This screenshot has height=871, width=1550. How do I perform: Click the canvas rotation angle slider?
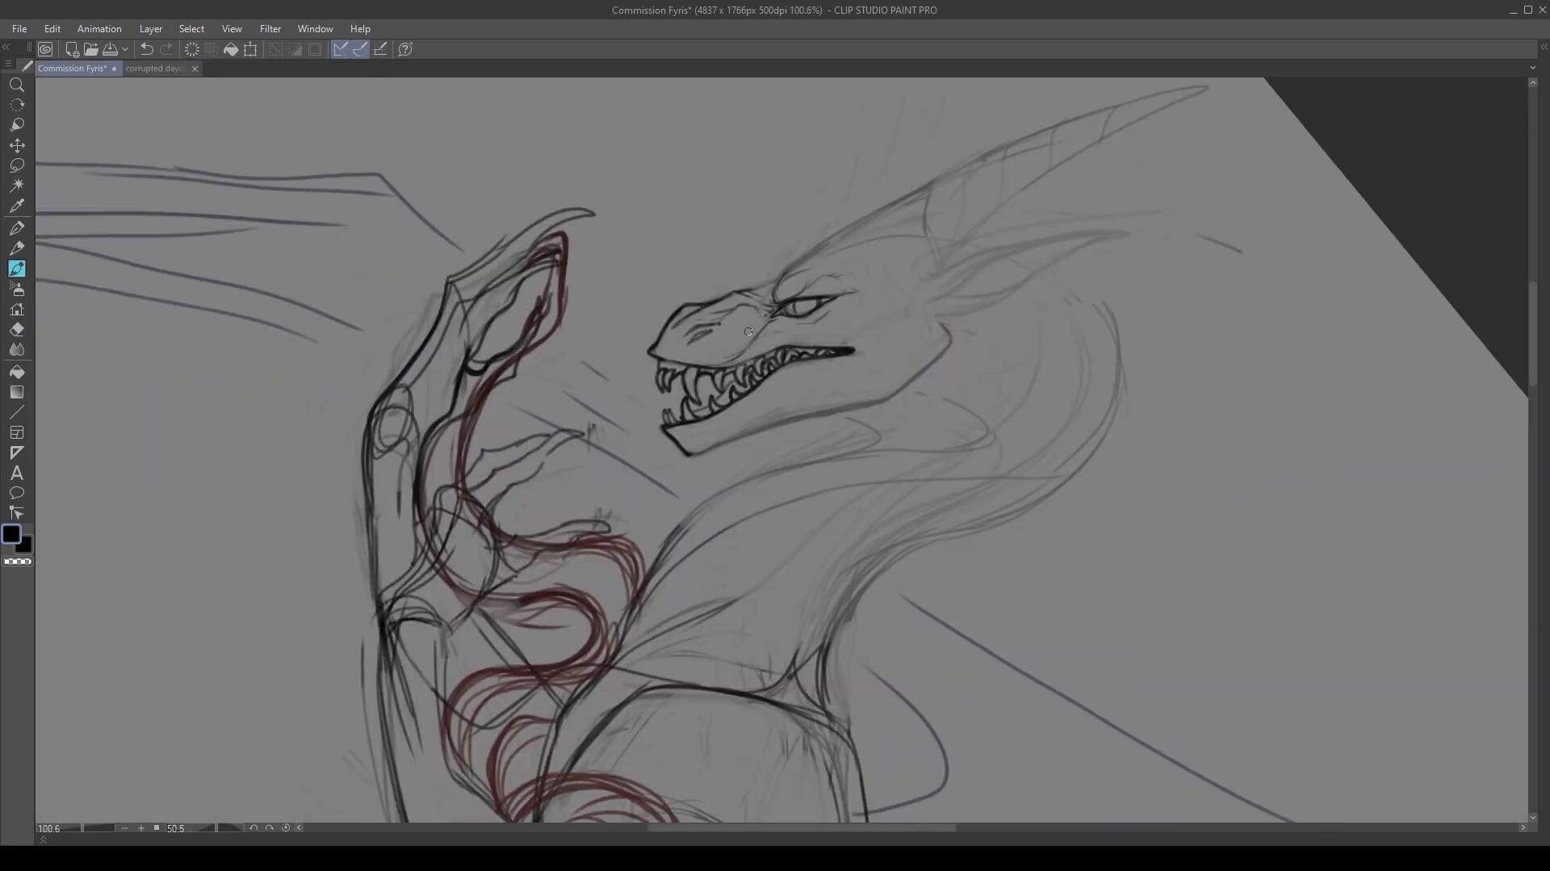pos(216,828)
